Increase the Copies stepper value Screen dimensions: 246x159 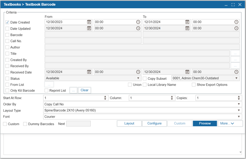[239, 97]
